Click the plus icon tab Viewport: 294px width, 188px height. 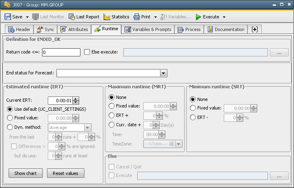[x=255, y=29]
